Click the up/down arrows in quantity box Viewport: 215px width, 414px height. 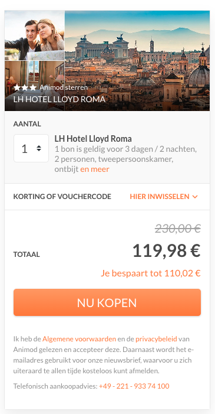tap(39, 148)
